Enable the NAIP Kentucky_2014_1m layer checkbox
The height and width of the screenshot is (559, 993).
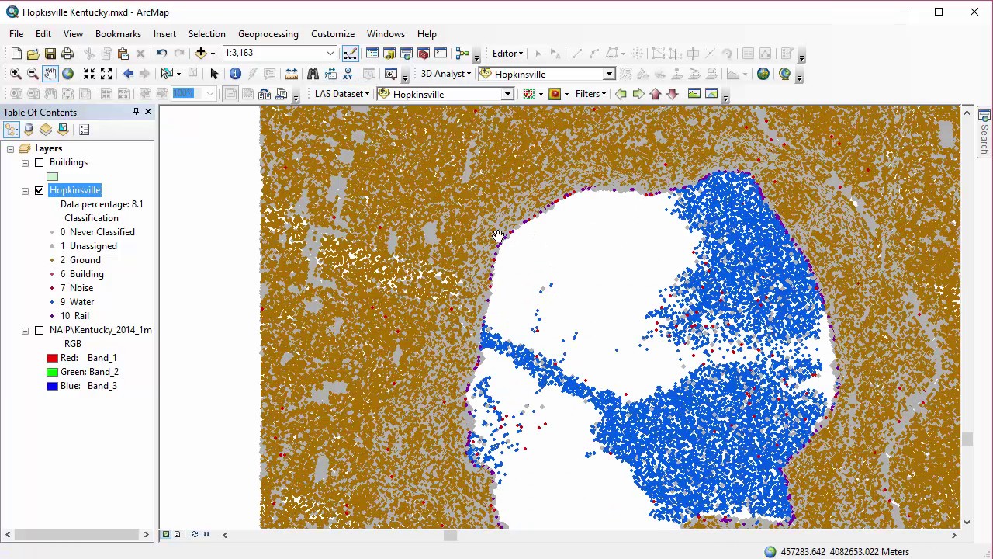pyautogui.click(x=40, y=330)
